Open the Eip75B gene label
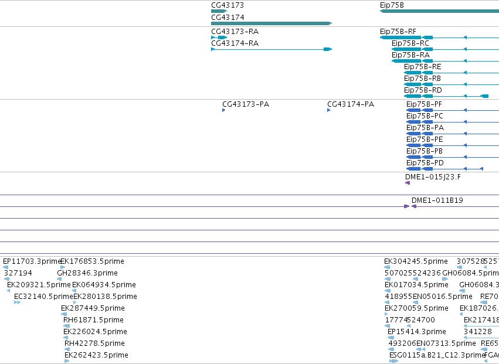The image size is (499, 364). coord(392,5)
